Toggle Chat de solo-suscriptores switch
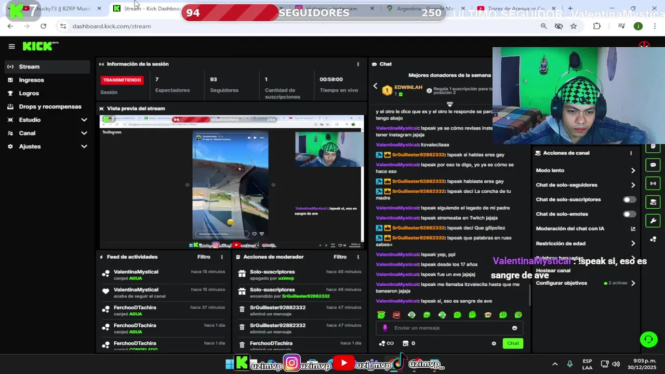This screenshot has height=374, width=665. coord(629,199)
